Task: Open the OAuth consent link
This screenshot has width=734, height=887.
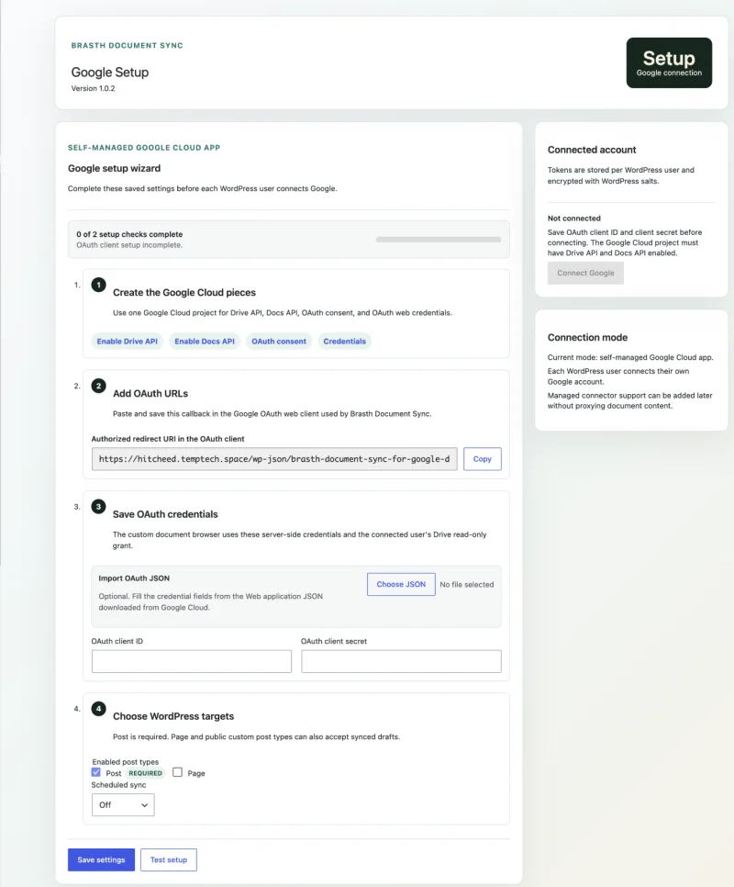Action: [279, 341]
